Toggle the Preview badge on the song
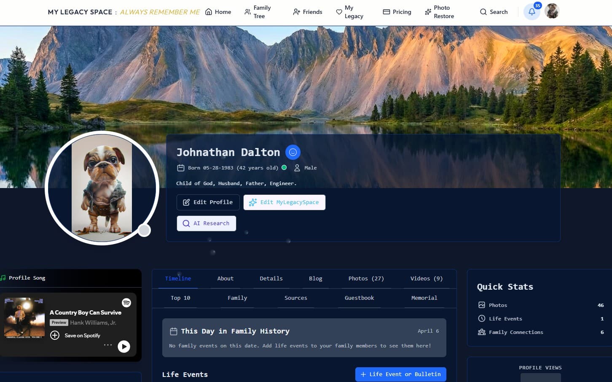 59,323
